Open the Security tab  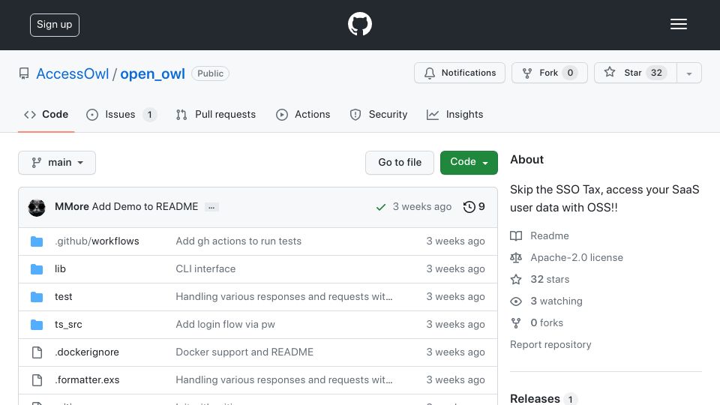[x=378, y=114]
